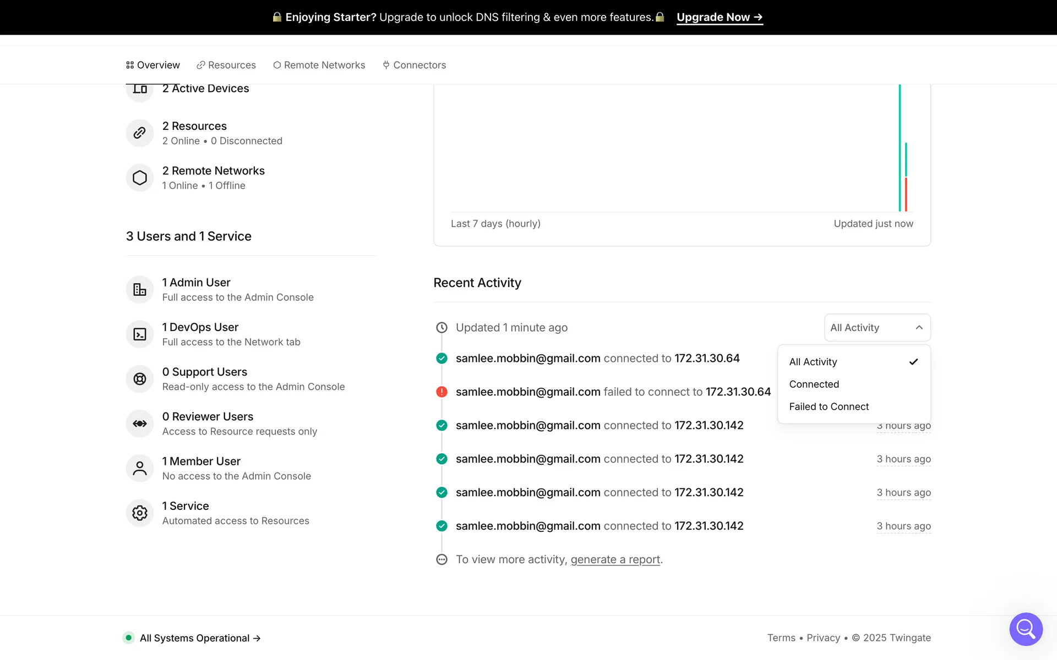Screen dimensions: 1057x660
Task: Click the Resources link chain icon
Action: click(140, 133)
